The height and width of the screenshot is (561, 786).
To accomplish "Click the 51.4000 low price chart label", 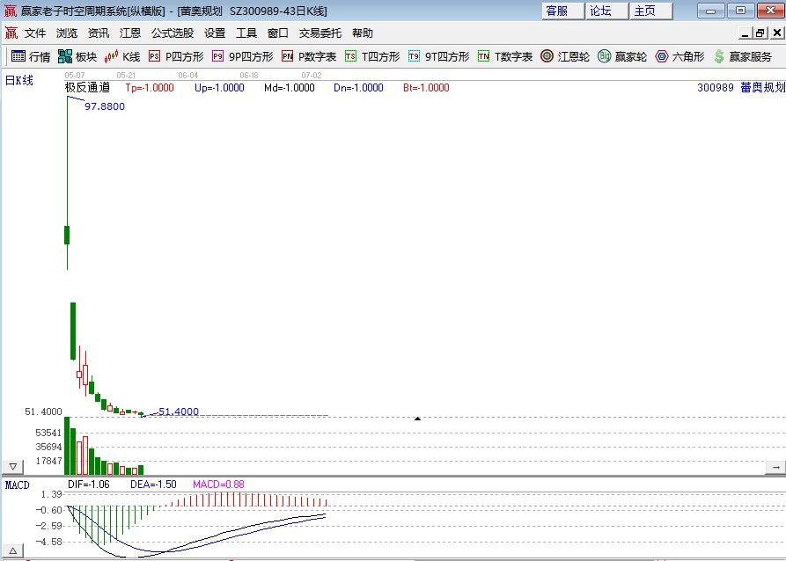I will tap(179, 412).
